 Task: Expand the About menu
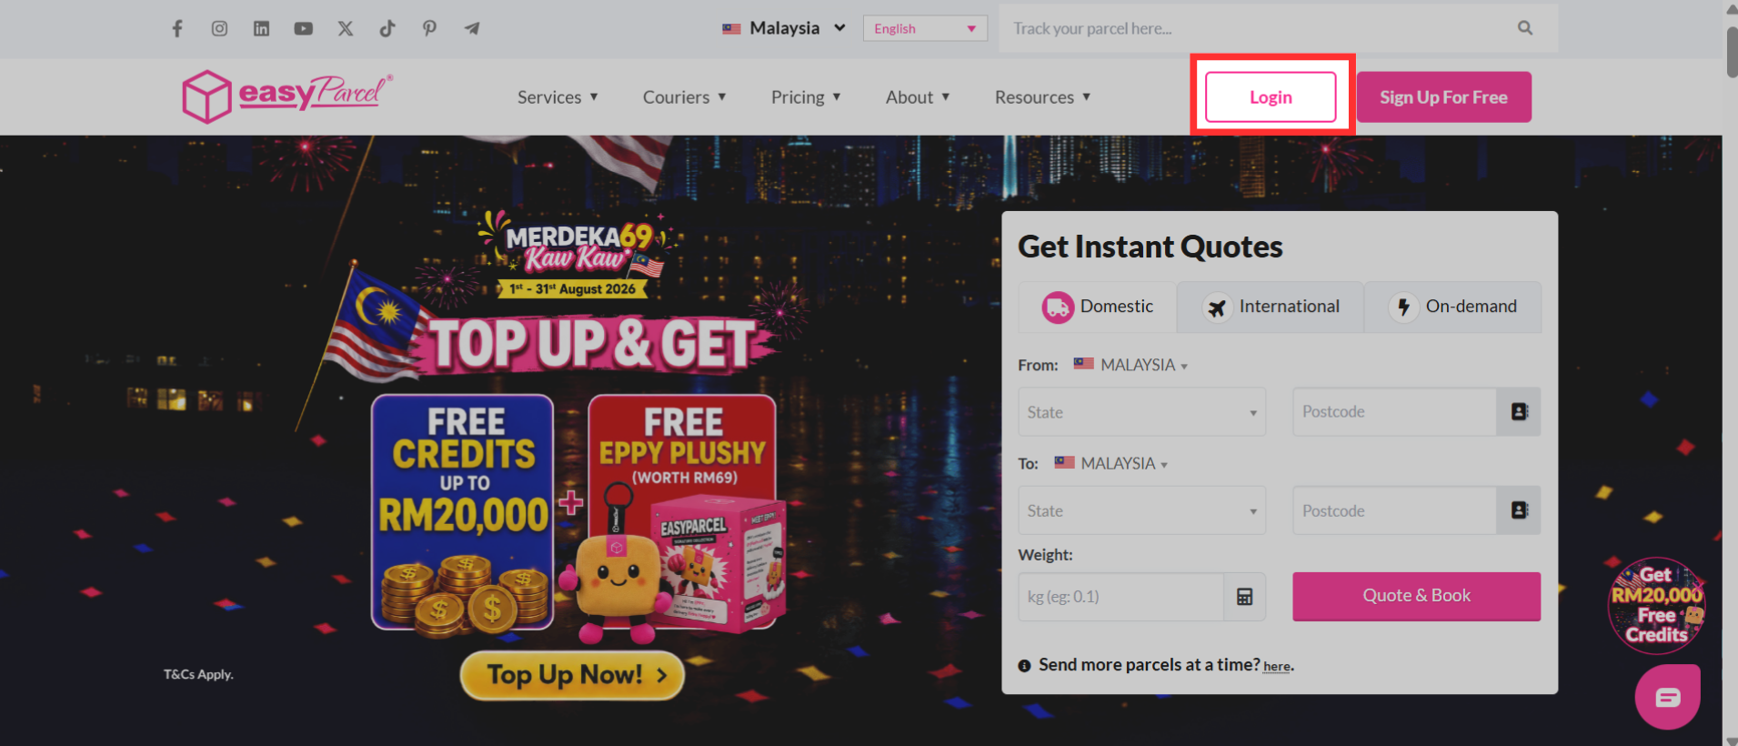coord(918,97)
